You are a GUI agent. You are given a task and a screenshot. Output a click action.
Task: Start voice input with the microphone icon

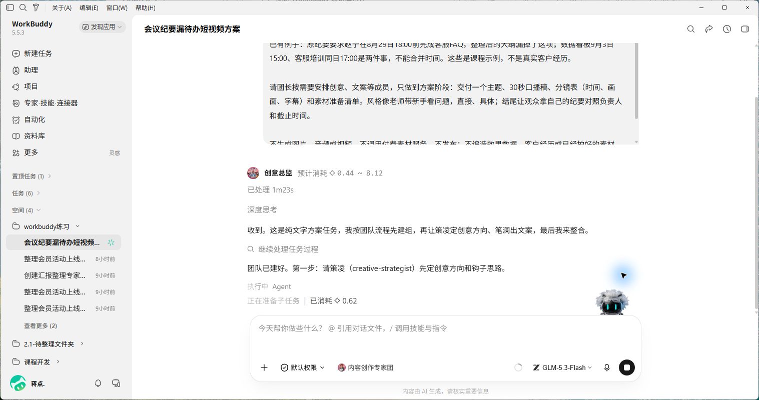click(607, 367)
